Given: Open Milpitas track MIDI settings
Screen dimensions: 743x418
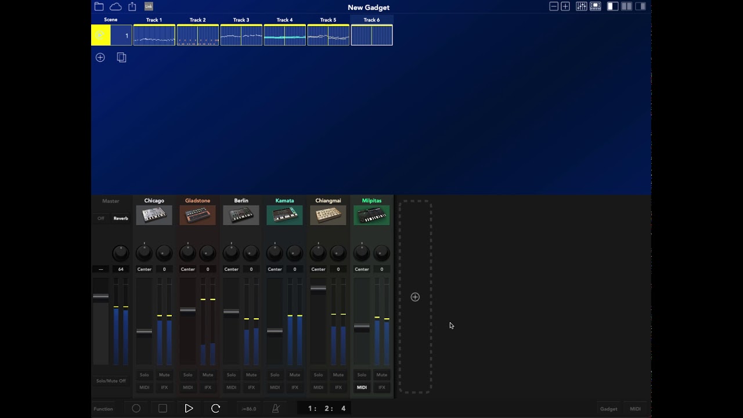Looking at the screenshot, I should pyautogui.click(x=362, y=387).
